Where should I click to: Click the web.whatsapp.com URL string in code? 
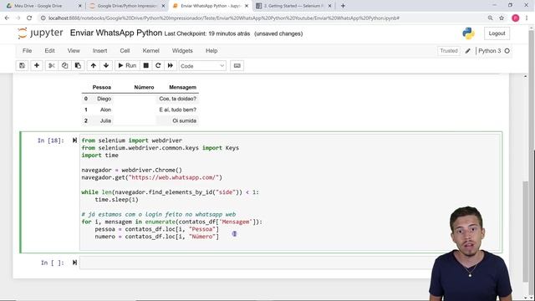[173, 177]
